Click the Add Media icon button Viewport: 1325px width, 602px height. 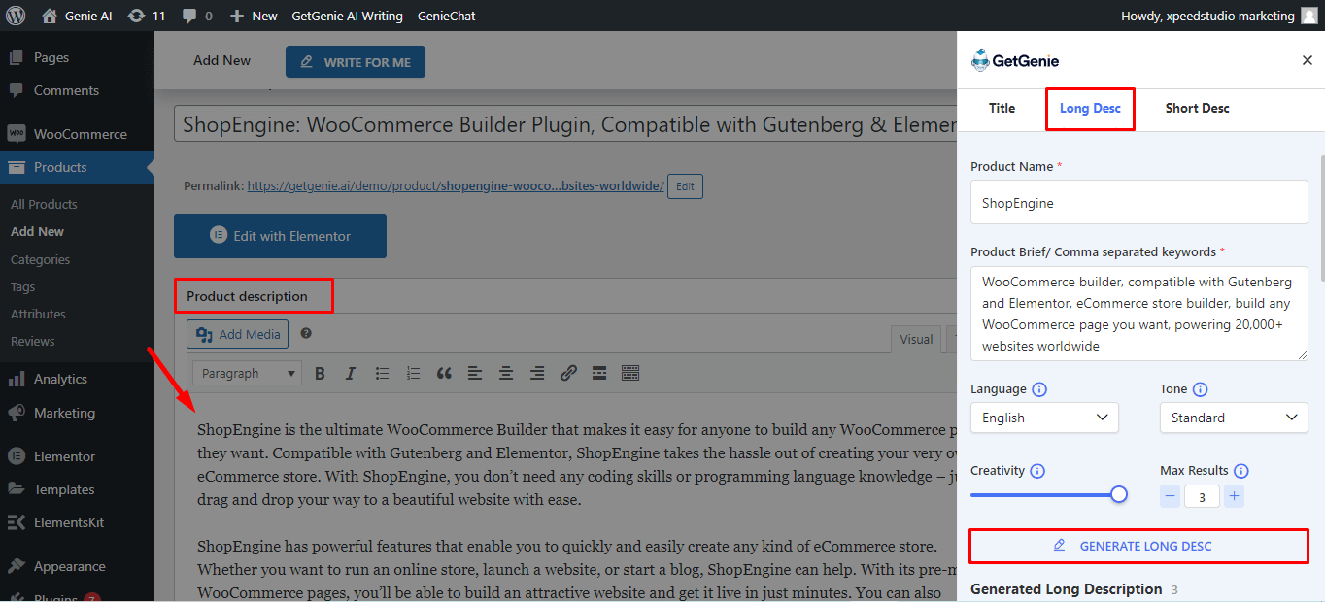tap(238, 334)
